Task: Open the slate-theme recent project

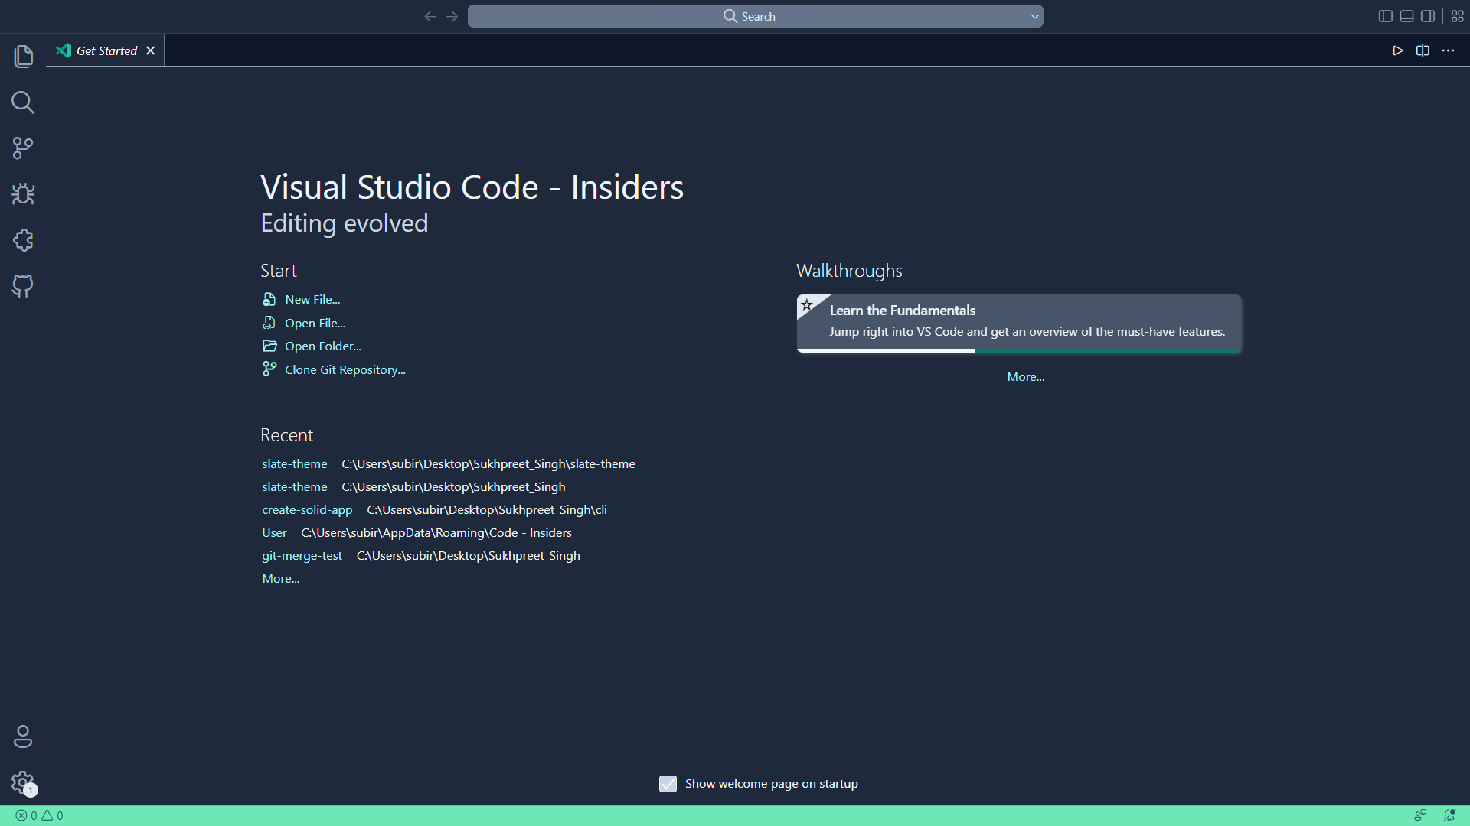Action: 294,463
